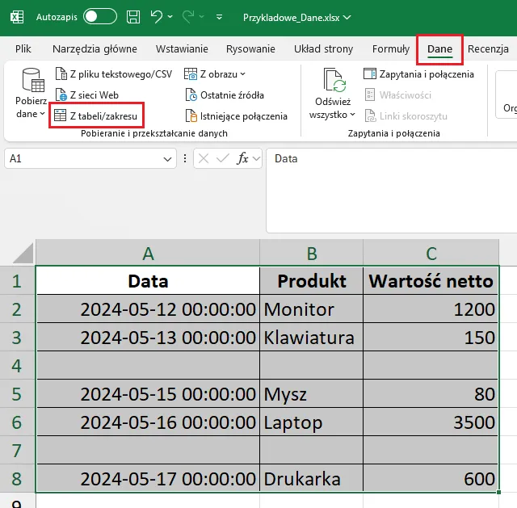Click the Z pliku tekstowego/CSV icon
The image size is (517, 508).
click(x=61, y=74)
